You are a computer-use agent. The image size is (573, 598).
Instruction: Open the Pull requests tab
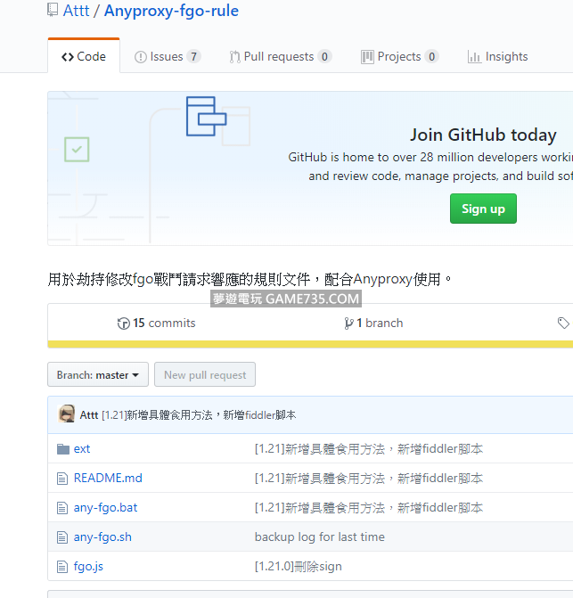click(280, 56)
